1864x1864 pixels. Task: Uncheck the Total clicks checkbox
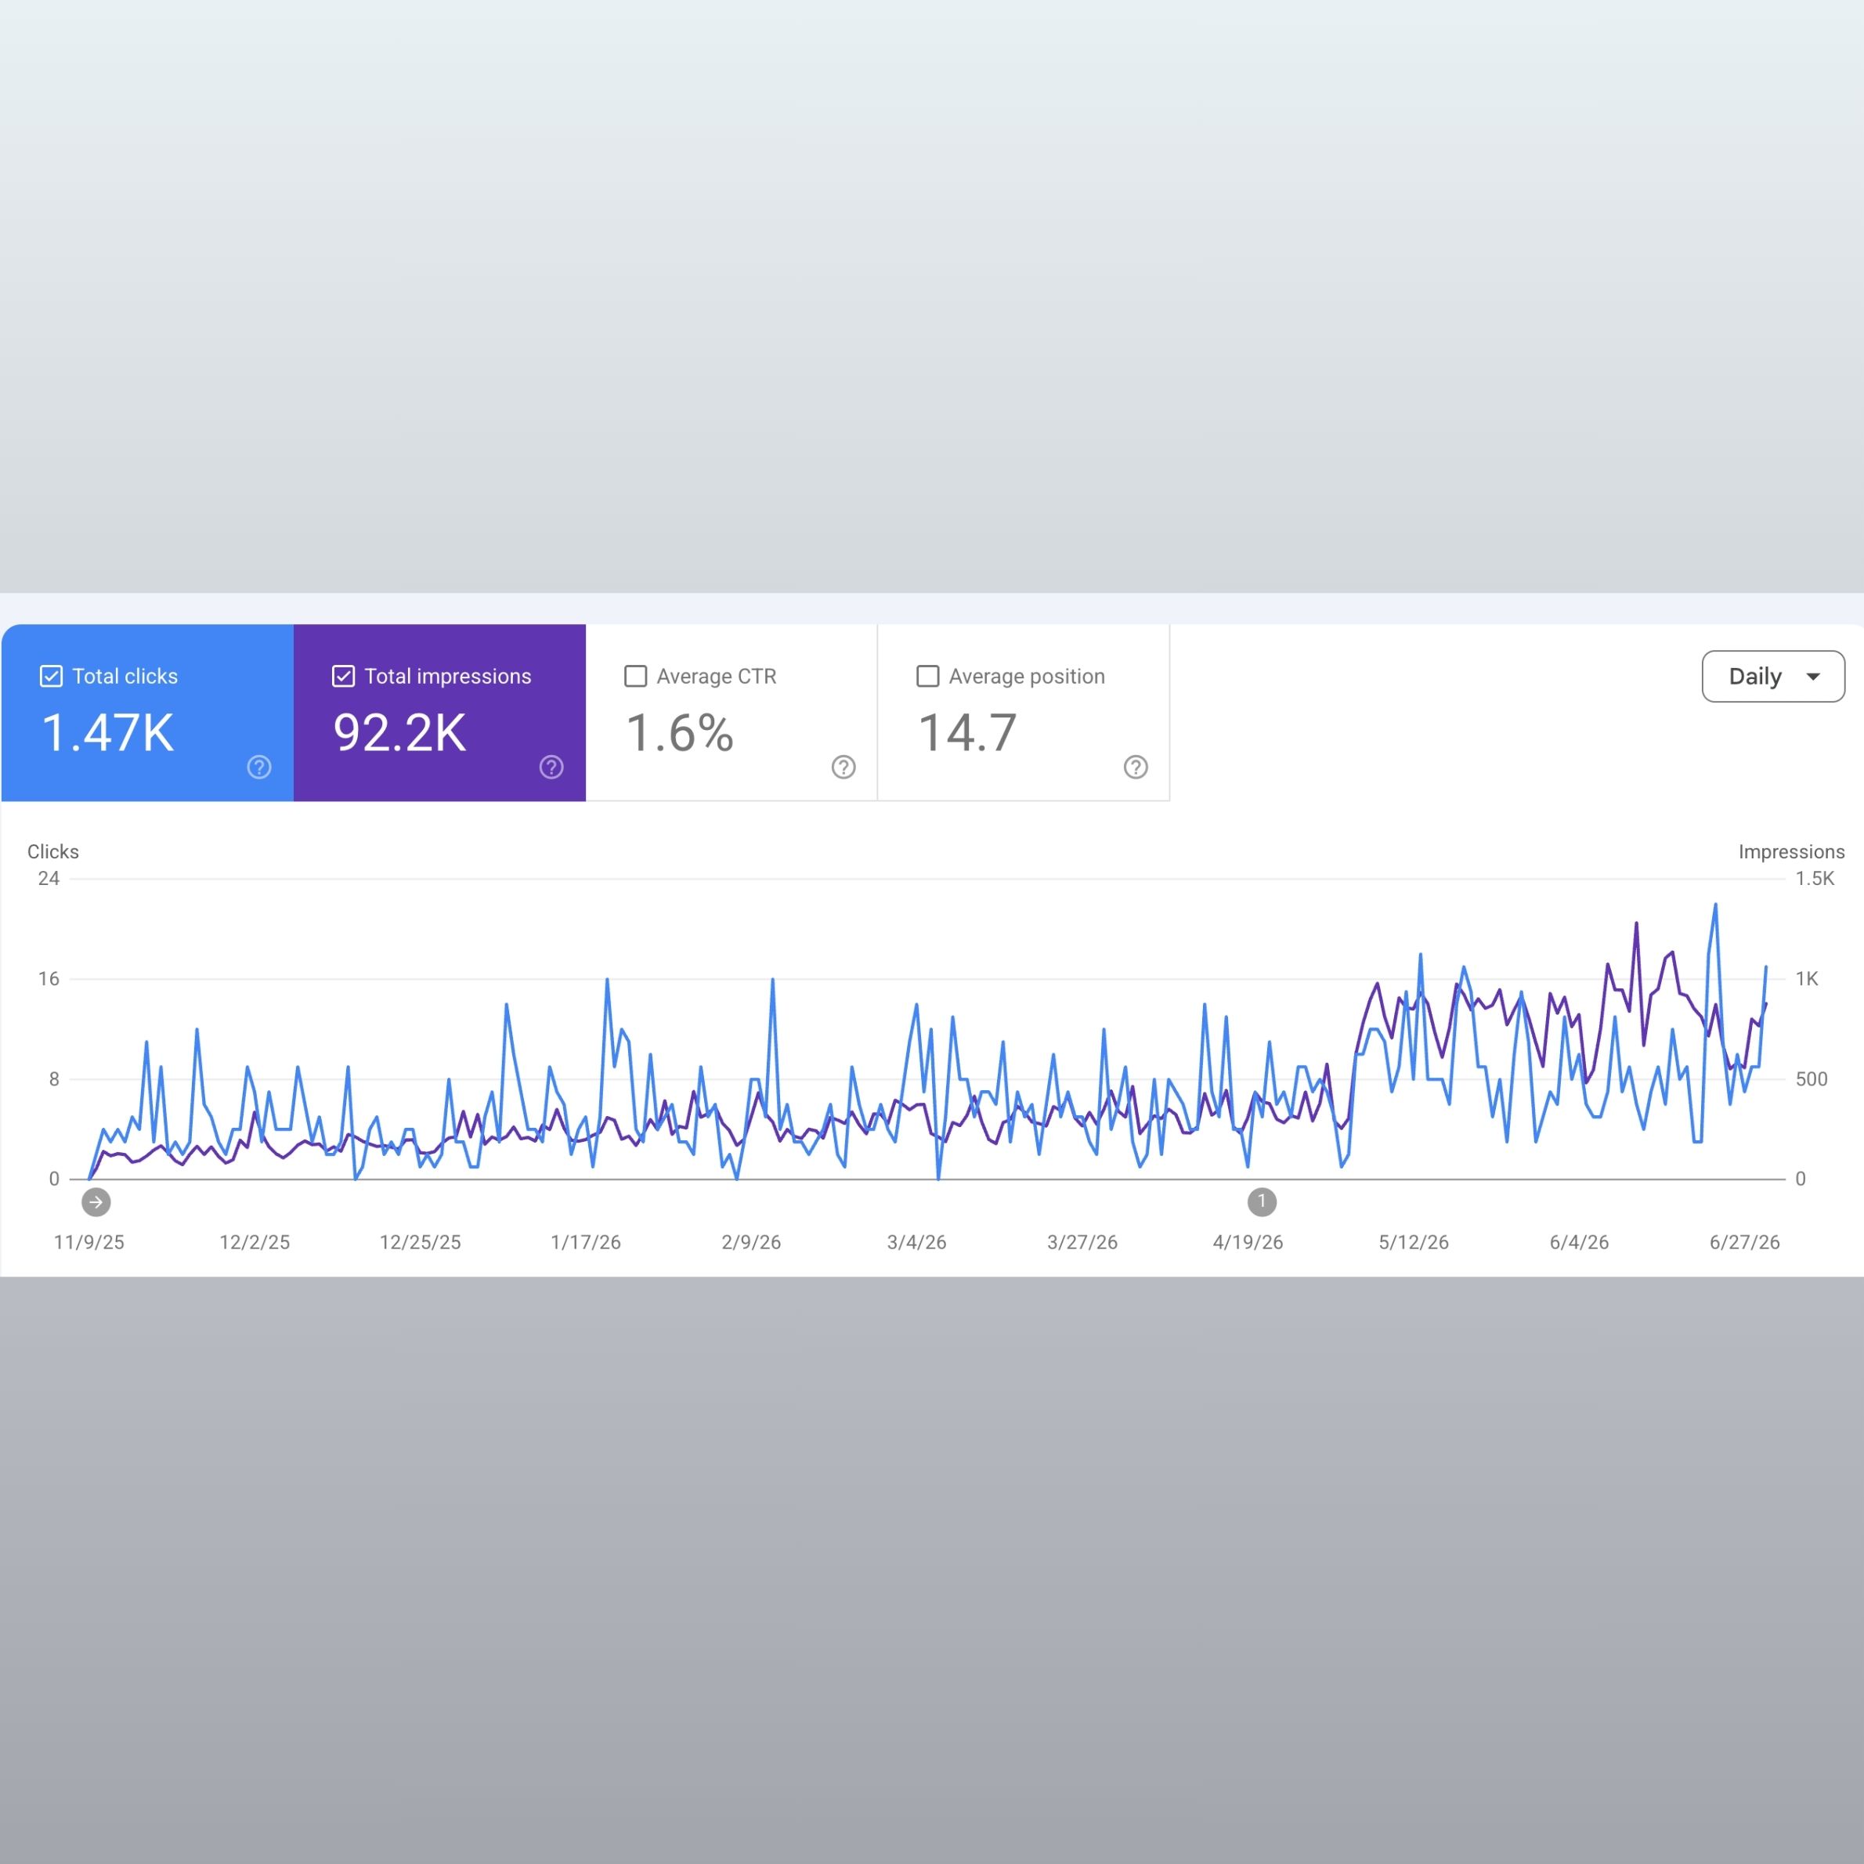coord(51,677)
